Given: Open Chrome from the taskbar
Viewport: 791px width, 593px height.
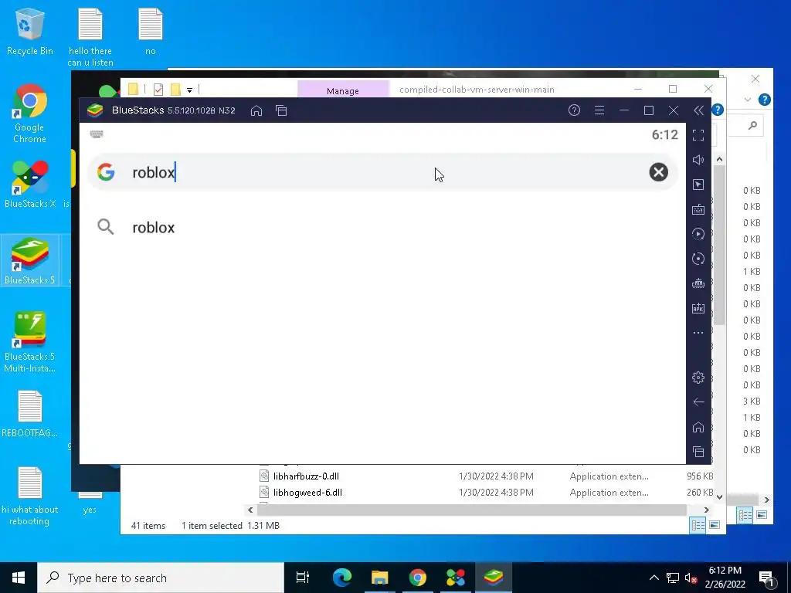Looking at the screenshot, I should 418,578.
